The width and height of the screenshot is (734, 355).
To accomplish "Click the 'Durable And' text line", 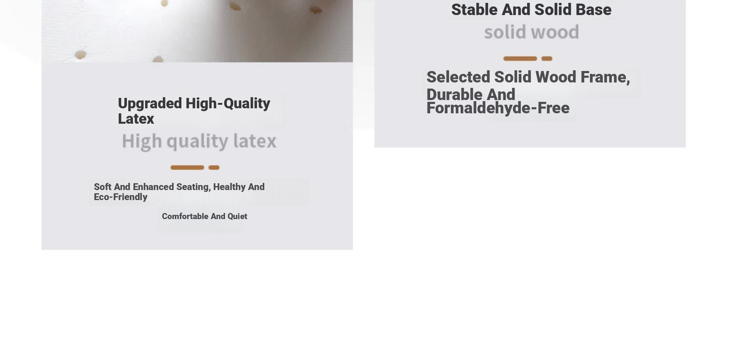I will click(x=471, y=94).
